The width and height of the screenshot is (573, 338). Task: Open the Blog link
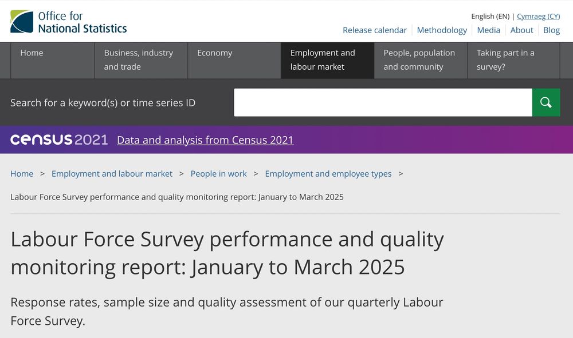pos(551,30)
